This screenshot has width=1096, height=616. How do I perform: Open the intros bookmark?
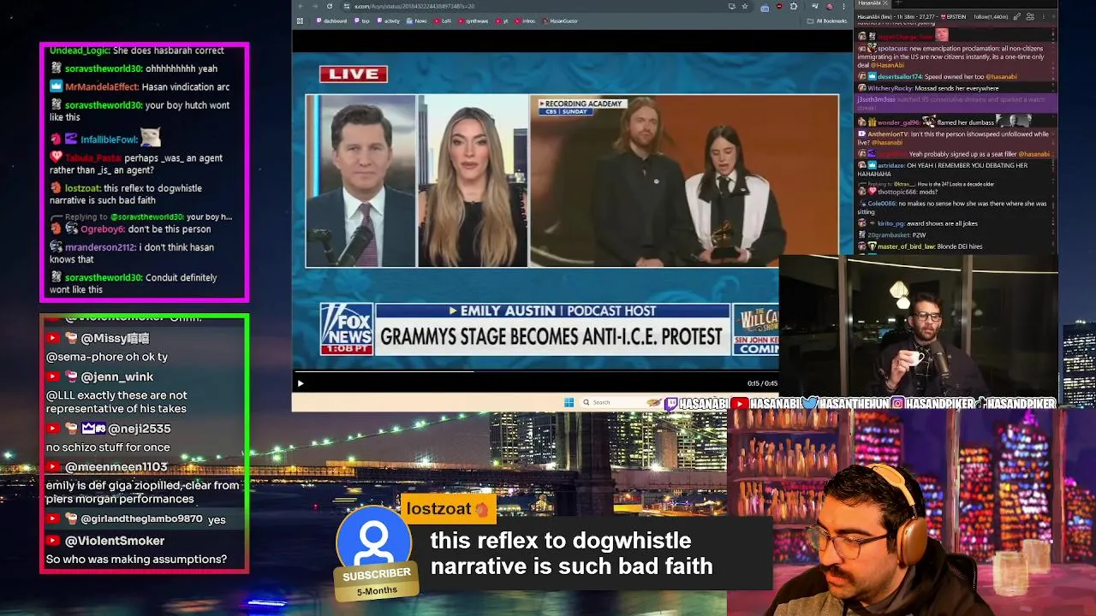526,21
